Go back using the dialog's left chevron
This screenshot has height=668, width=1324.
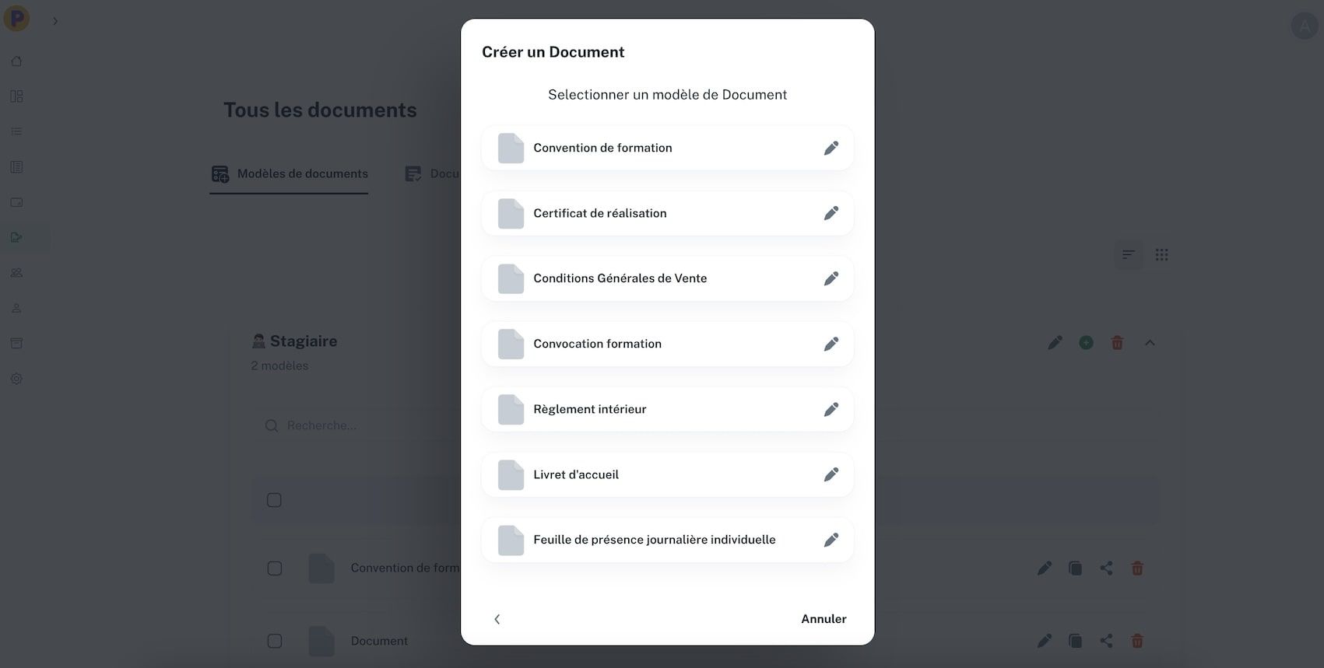497,619
